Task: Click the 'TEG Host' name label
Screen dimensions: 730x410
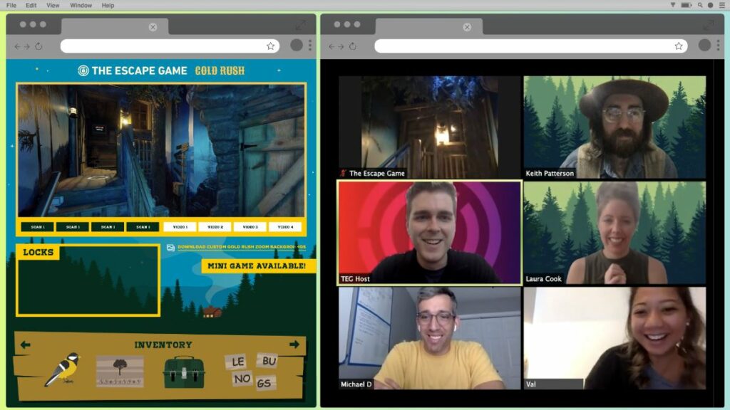Action: pyautogui.click(x=355, y=279)
